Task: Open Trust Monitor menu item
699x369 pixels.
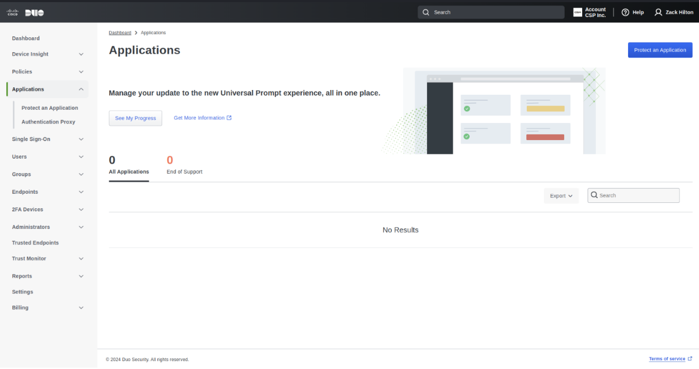Action: 29,259
